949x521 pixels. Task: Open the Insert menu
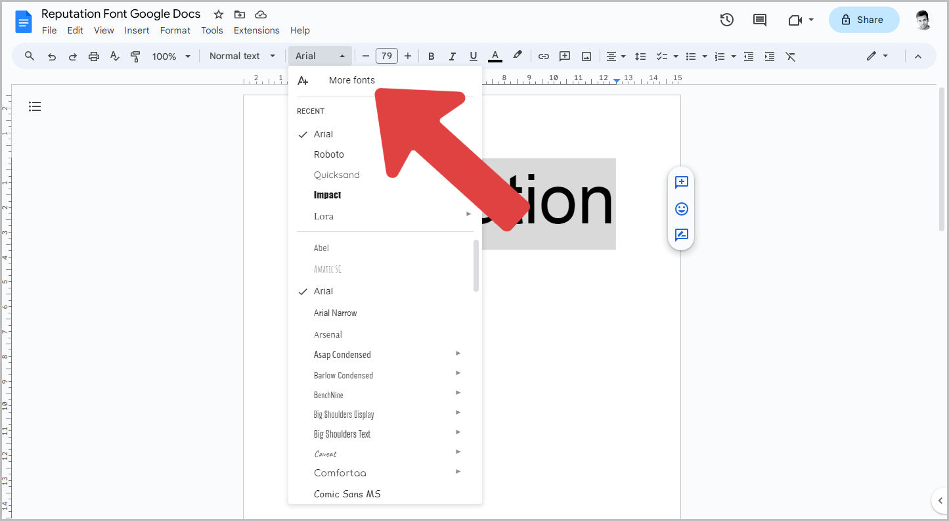(x=137, y=30)
